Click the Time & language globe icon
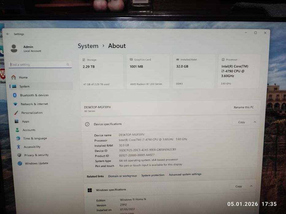This screenshot has width=286, height=214. (18, 138)
